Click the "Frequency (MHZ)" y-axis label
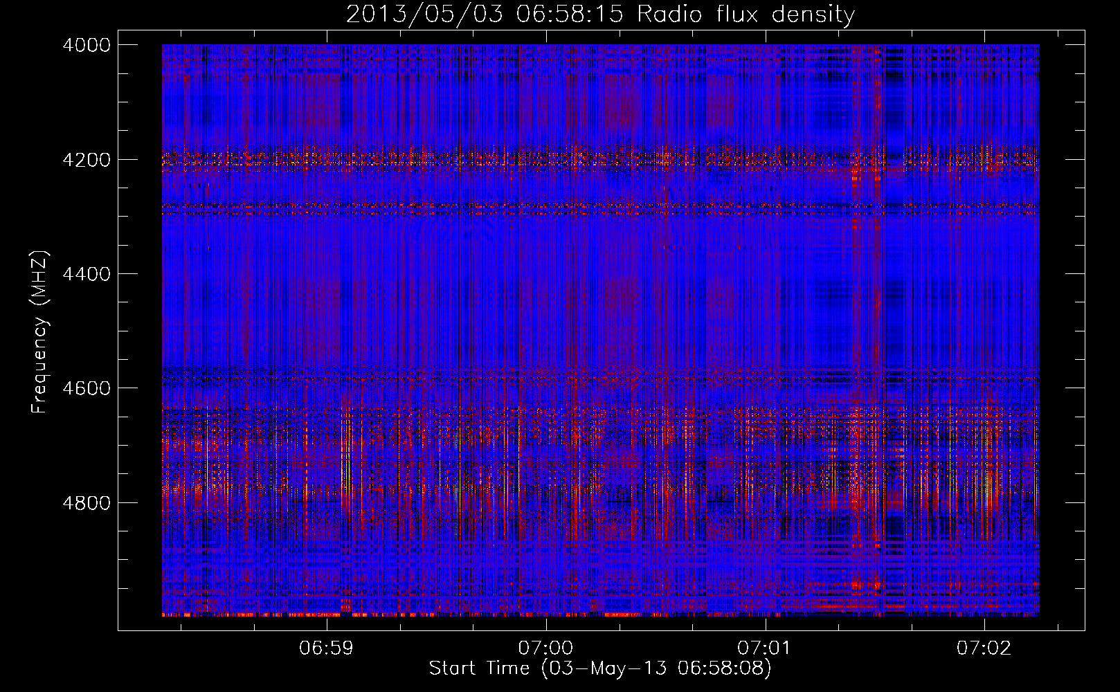Screen dimensions: 1120x692 tap(39, 332)
